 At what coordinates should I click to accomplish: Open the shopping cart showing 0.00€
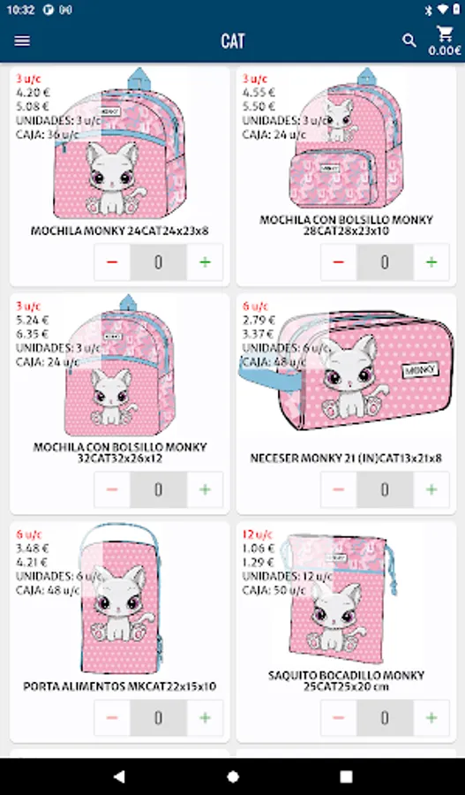[x=445, y=41]
